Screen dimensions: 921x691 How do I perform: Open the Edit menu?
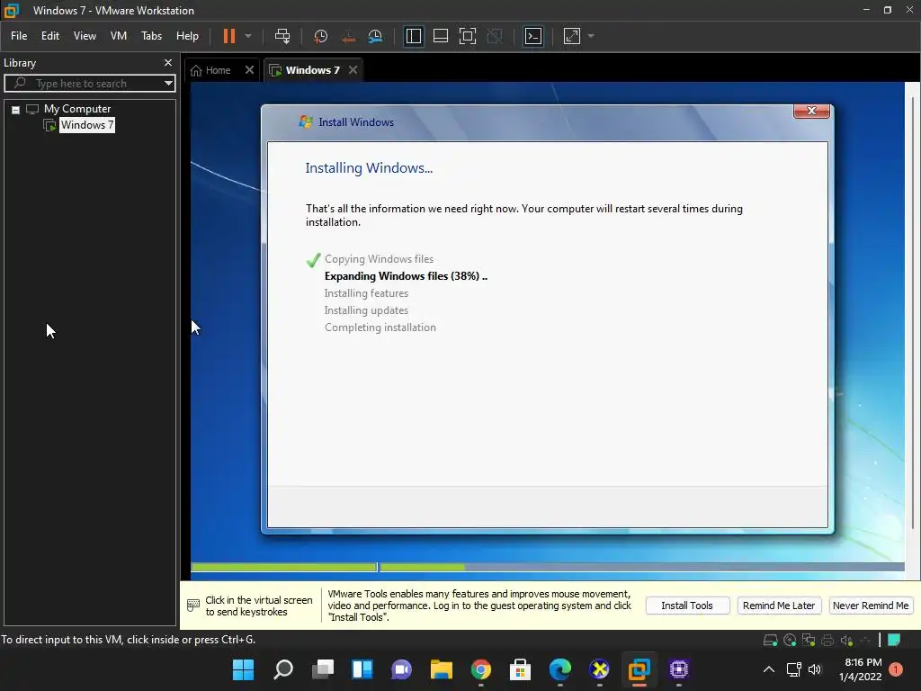pos(50,36)
